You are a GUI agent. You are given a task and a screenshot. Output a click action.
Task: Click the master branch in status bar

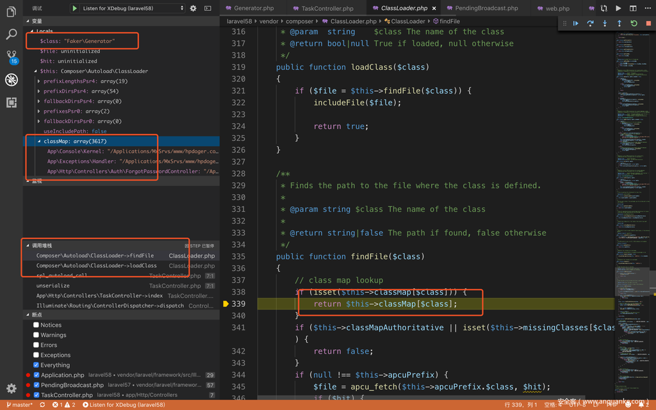pyautogui.click(x=19, y=405)
